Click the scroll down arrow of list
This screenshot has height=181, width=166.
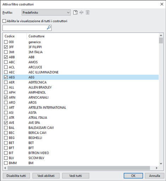[161, 164]
